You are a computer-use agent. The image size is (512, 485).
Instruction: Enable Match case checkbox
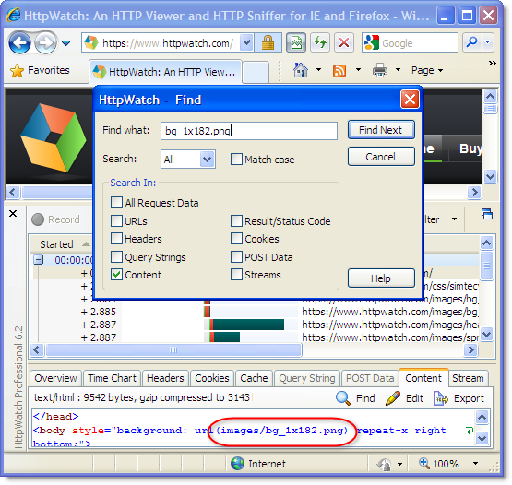coord(236,160)
